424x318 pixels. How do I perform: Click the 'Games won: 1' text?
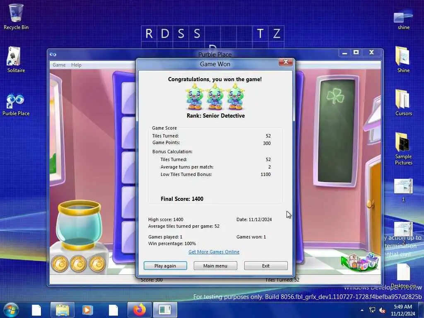251,237
